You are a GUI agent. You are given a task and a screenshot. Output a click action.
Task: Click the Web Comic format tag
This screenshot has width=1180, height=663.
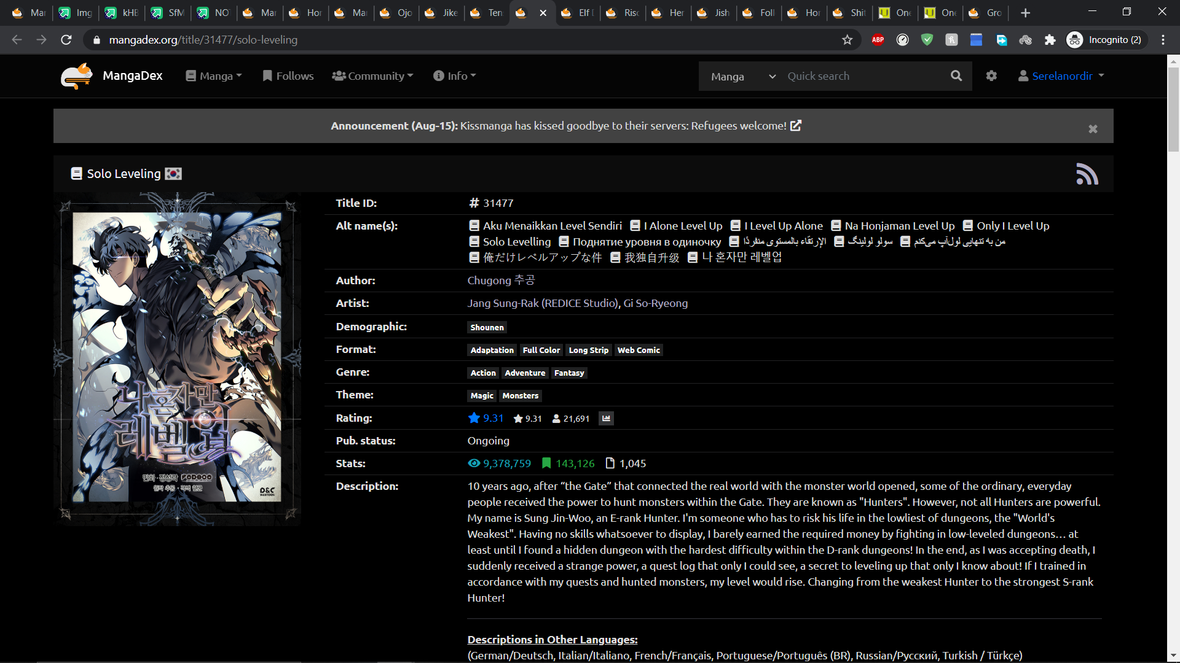pyautogui.click(x=639, y=351)
